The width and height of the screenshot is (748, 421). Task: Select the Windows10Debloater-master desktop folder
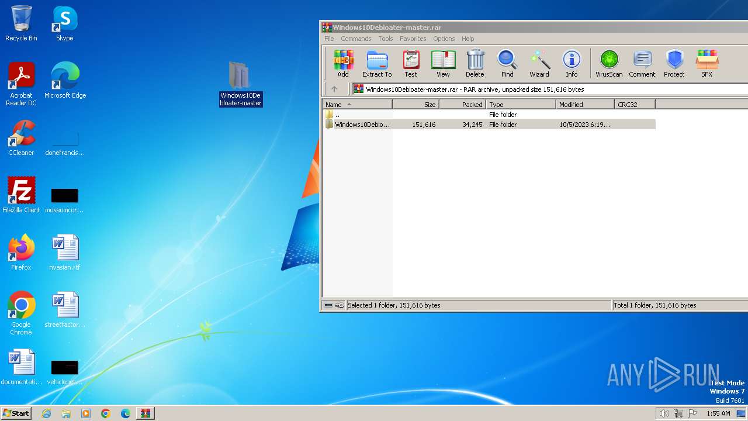[240, 84]
